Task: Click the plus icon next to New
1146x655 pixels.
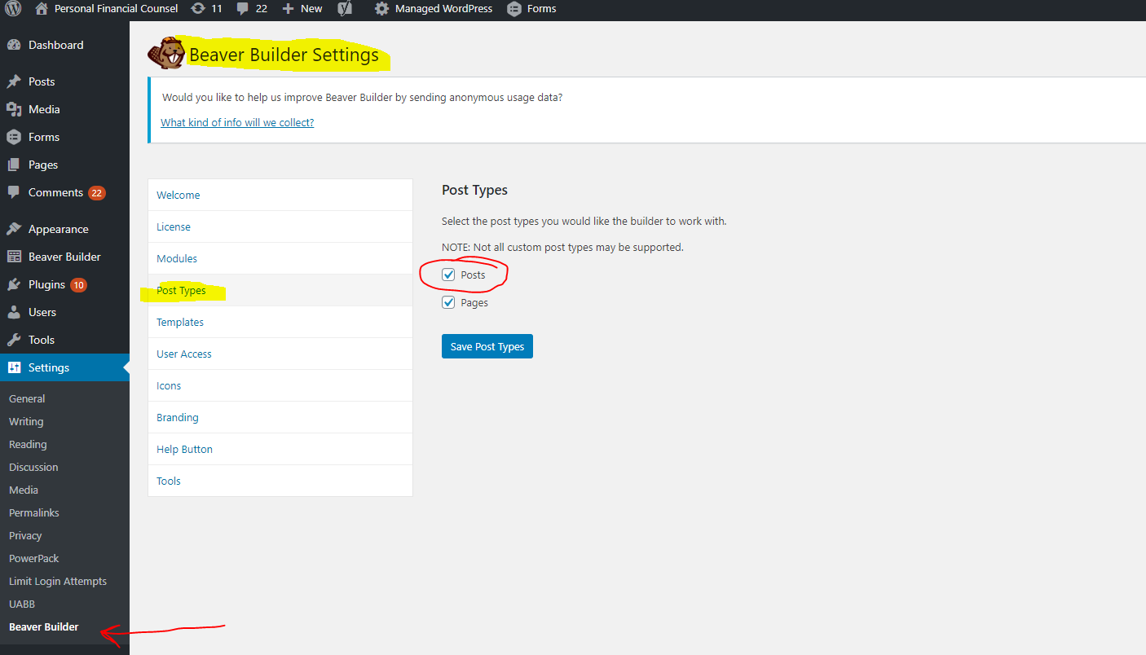Action: tap(288, 9)
